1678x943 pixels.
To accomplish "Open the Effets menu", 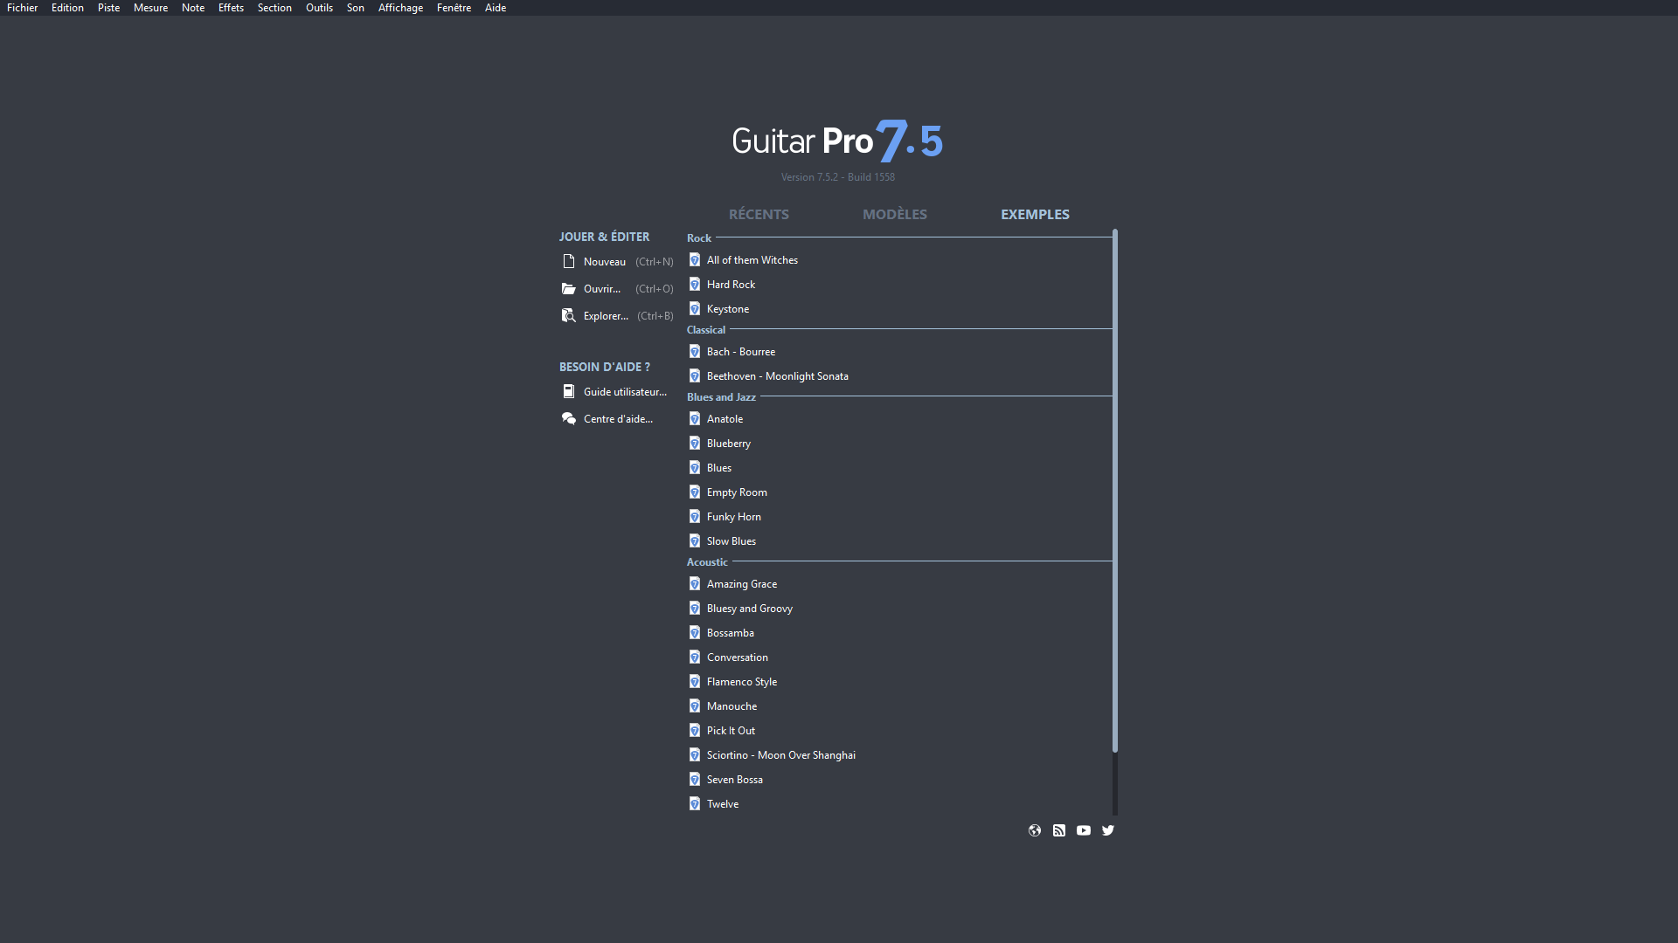I will click(231, 8).
